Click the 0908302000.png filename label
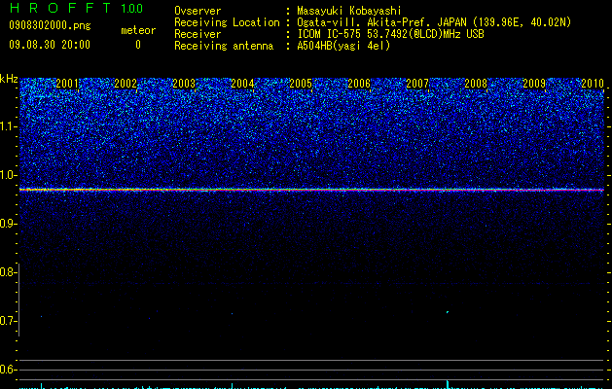 tap(50, 26)
